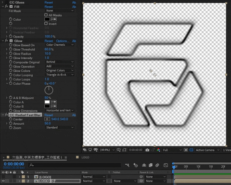Expand the CC Glass effect
The image size is (231, 185).
pos(2,2)
